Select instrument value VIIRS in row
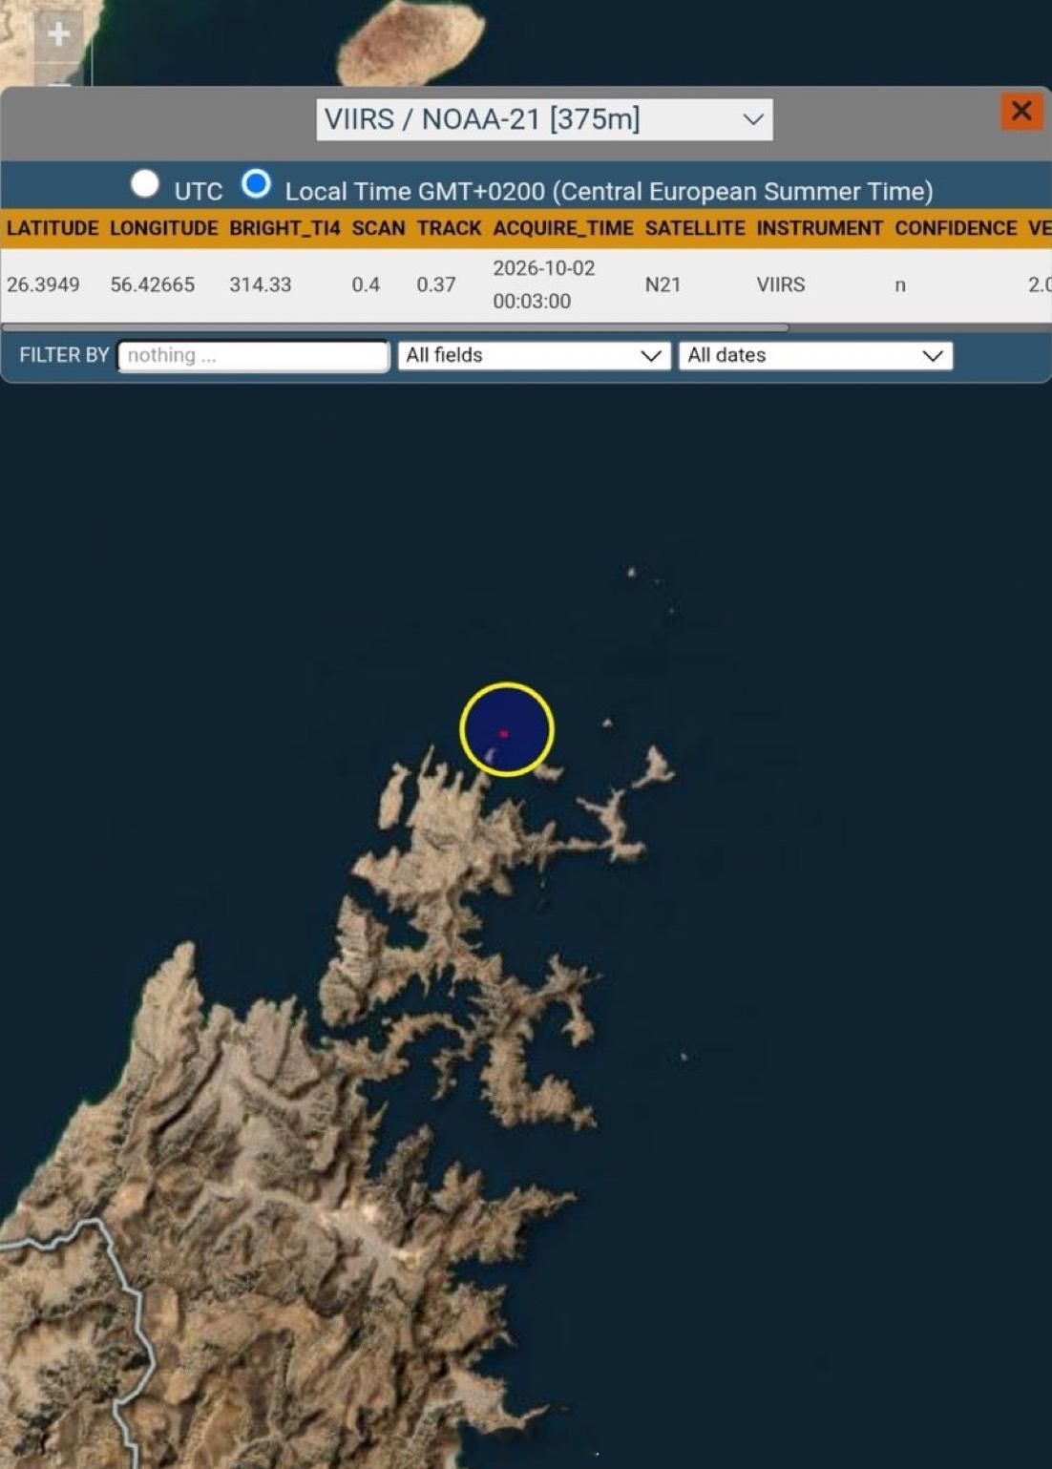 click(781, 284)
